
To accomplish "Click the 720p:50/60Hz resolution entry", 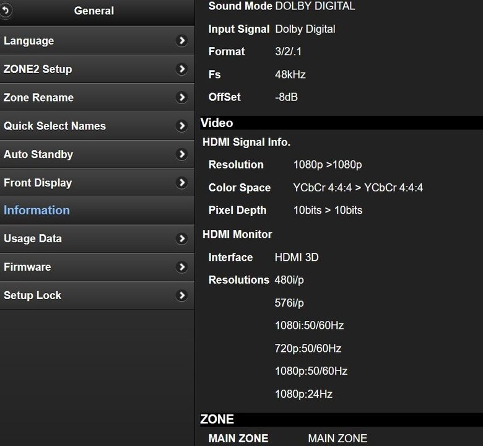I will pyautogui.click(x=308, y=349).
